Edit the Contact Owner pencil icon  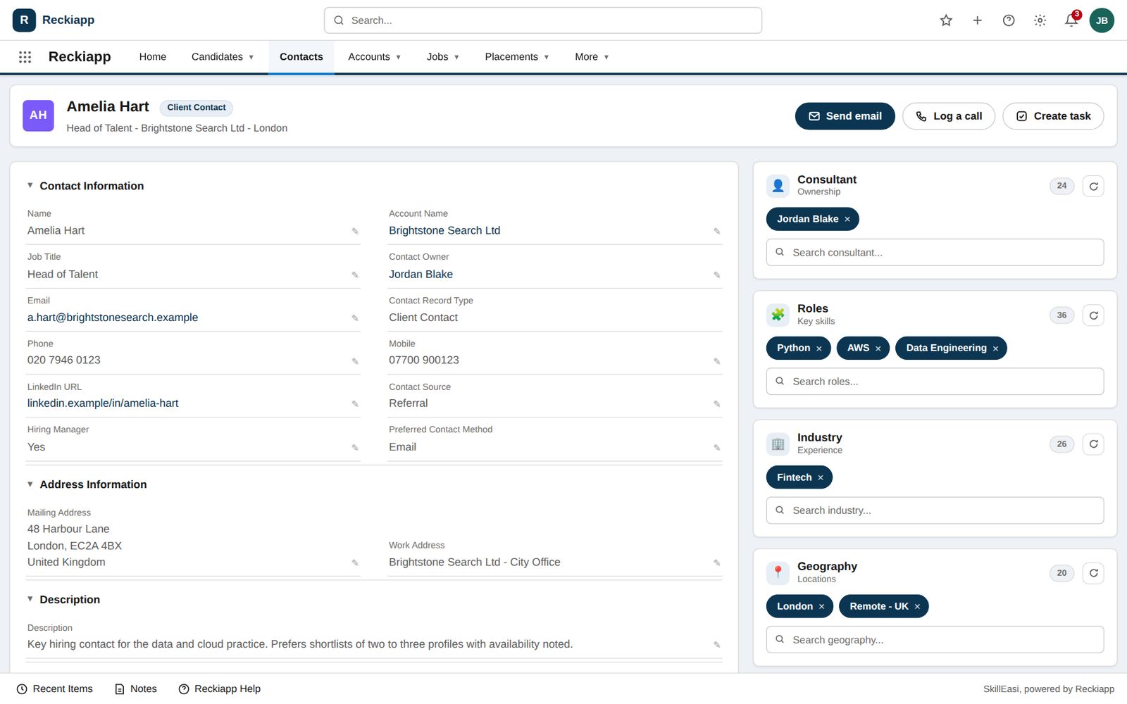pyautogui.click(x=717, y=275)
